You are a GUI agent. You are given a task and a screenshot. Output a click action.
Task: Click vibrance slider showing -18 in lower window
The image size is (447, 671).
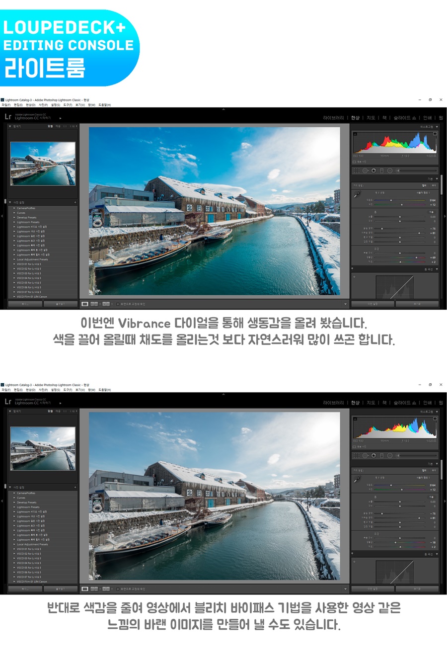pyautogui.click(x=399, y=542)
